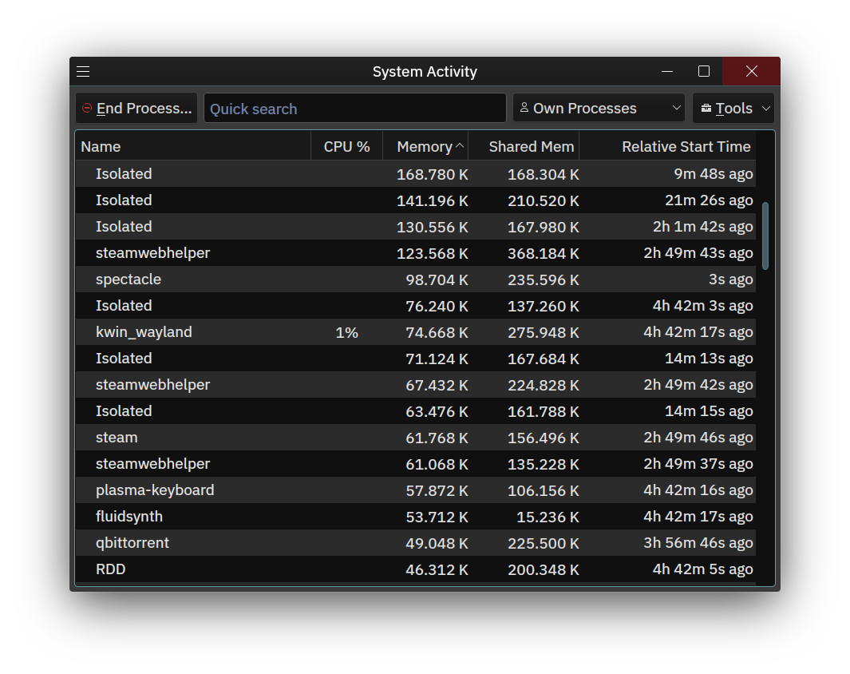Open the Own Processes filter dropdown
Screen dimensions: 850x674
(599, 109)
